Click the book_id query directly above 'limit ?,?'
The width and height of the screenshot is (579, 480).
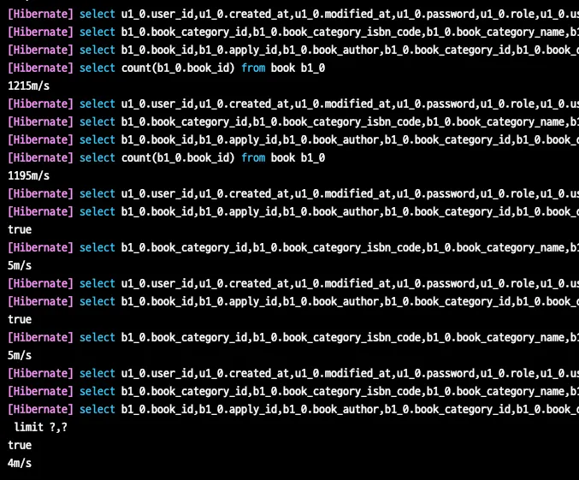click(293, 410)
